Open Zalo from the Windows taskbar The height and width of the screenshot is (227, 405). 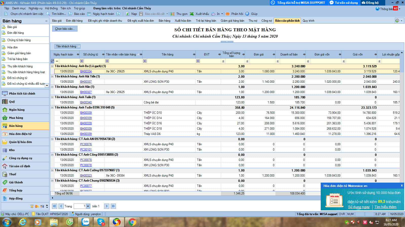coord(85,222)
